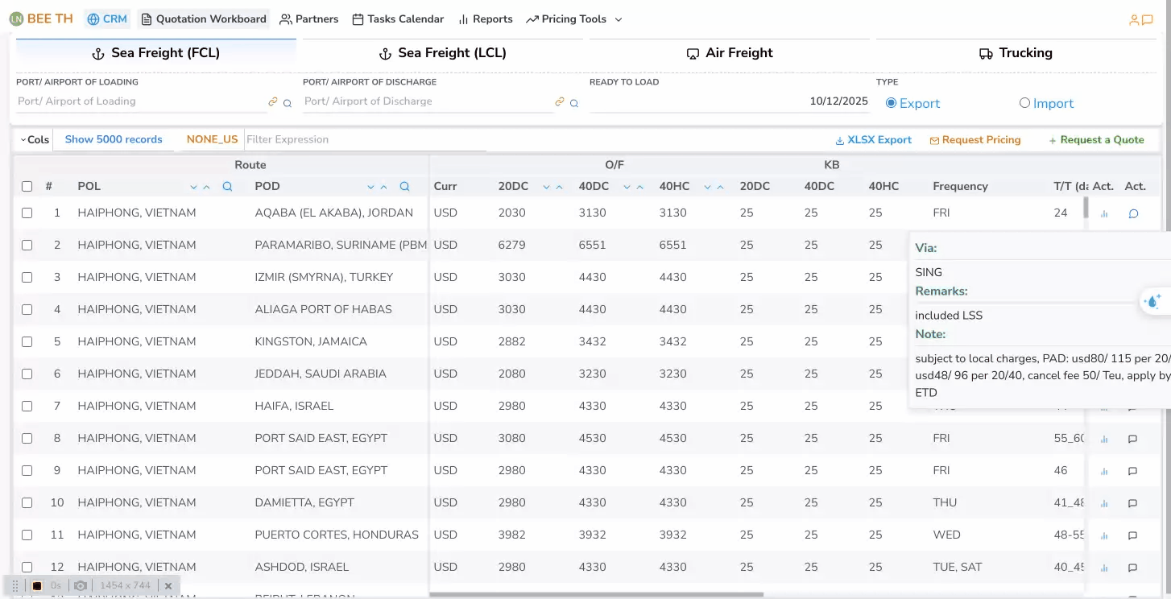Switch to the Air Freight tab
1171x599 pixels.
click(x=729, y=53)
